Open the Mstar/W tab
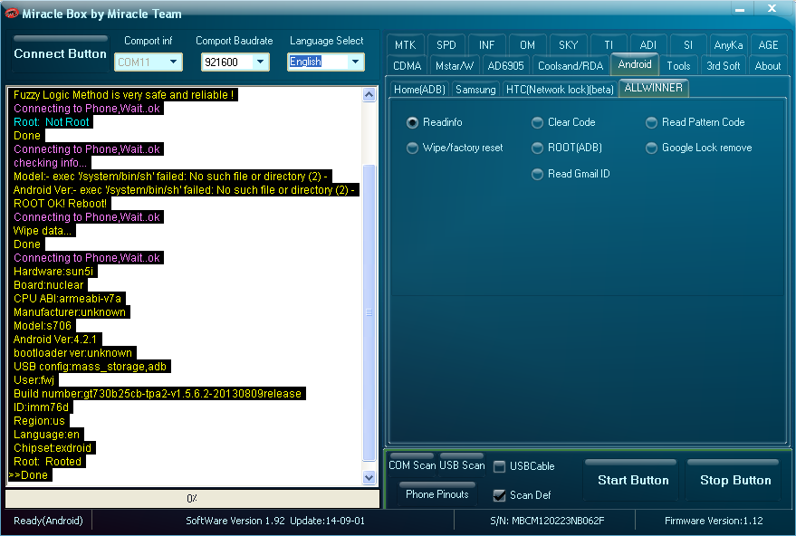 pyautogui.click(x=455, y=66)
